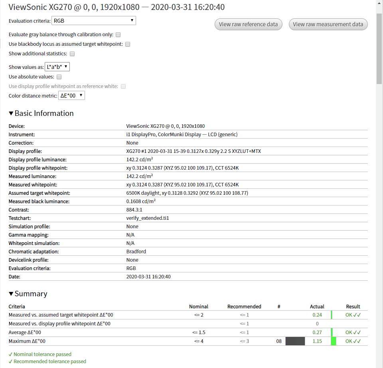Viewport: 383px width, 368px height.
Task: Click the Recommended tolerance passed text
Action: coord(47,361)
